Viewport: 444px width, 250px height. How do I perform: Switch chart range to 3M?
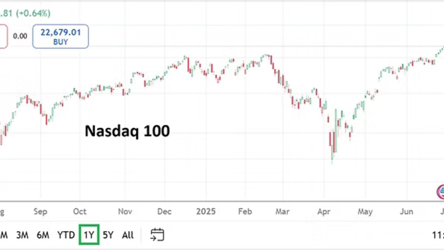point(22,235)
